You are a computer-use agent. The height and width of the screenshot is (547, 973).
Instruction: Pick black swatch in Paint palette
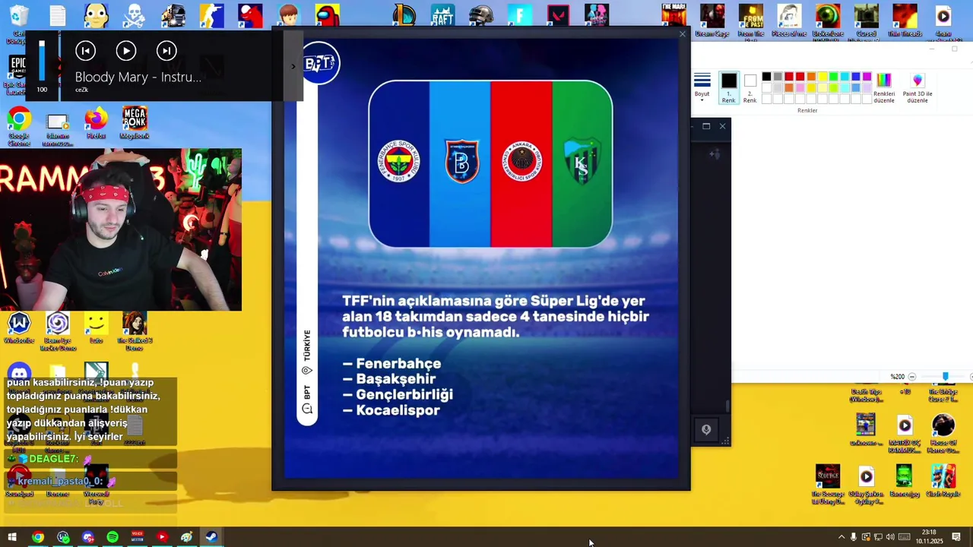pyautogui.click(x=766, y=77)
